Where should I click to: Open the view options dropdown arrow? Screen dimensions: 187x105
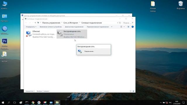point(124,27)
